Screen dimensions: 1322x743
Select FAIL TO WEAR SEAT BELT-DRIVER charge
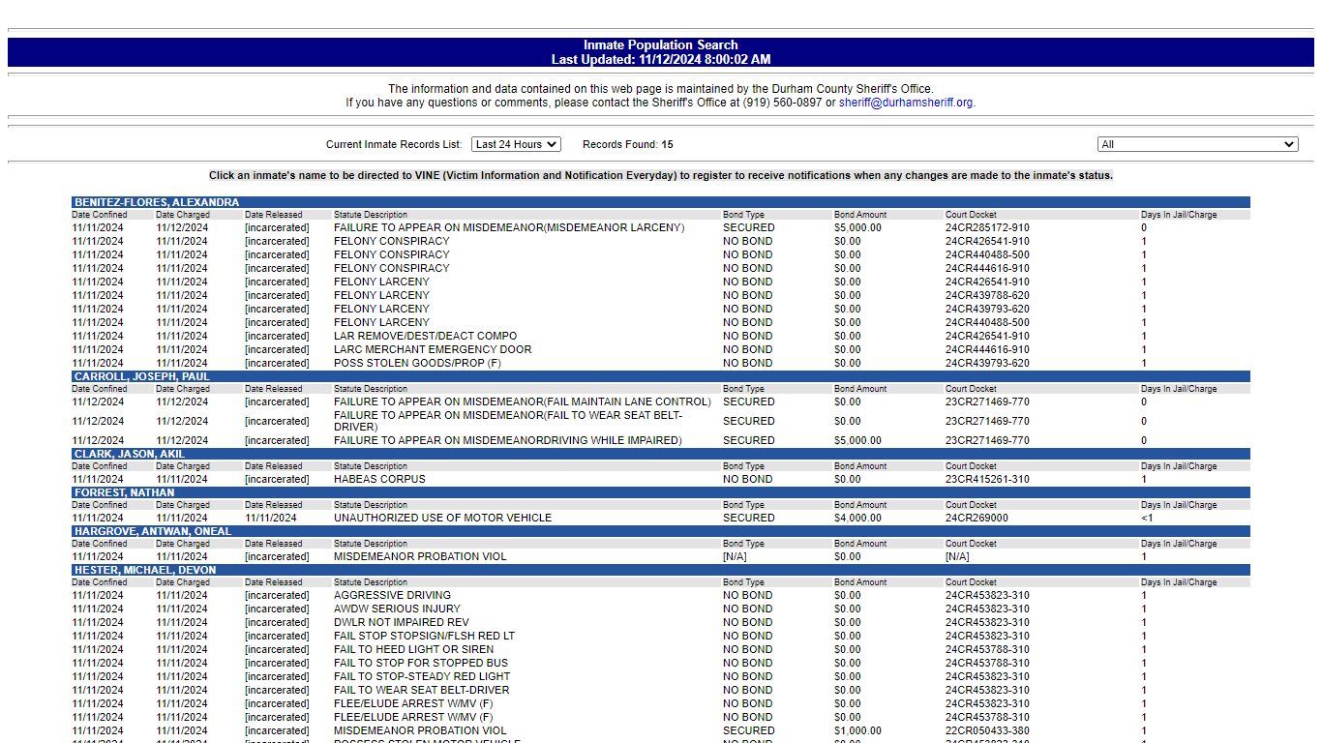click(x=421, y=691)
